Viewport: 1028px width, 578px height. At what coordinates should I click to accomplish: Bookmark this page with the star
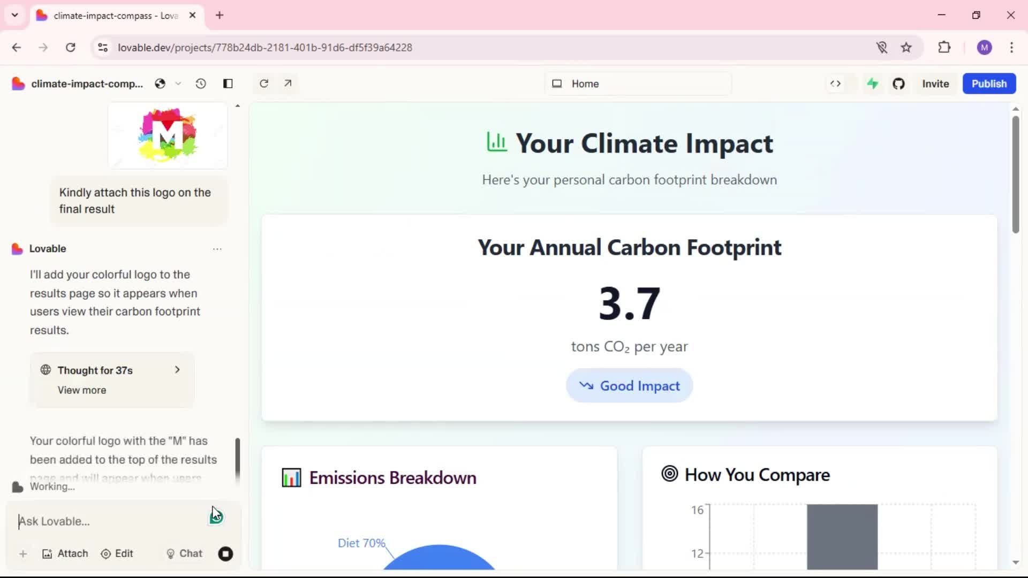pyautogui.click(x=906, y=48)
